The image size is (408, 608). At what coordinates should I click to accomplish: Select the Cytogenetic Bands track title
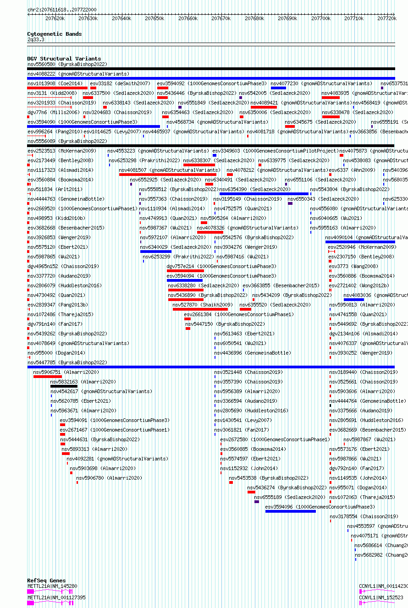(x=55, y=34)
